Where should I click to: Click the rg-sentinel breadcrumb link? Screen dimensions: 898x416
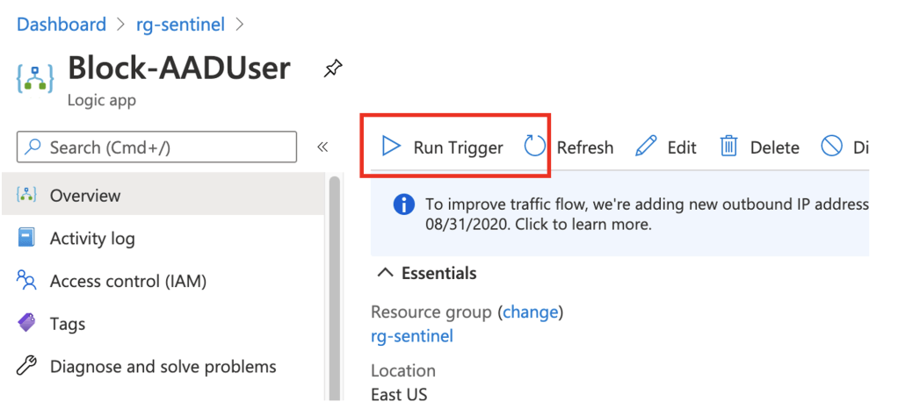(x=180, y=25)
